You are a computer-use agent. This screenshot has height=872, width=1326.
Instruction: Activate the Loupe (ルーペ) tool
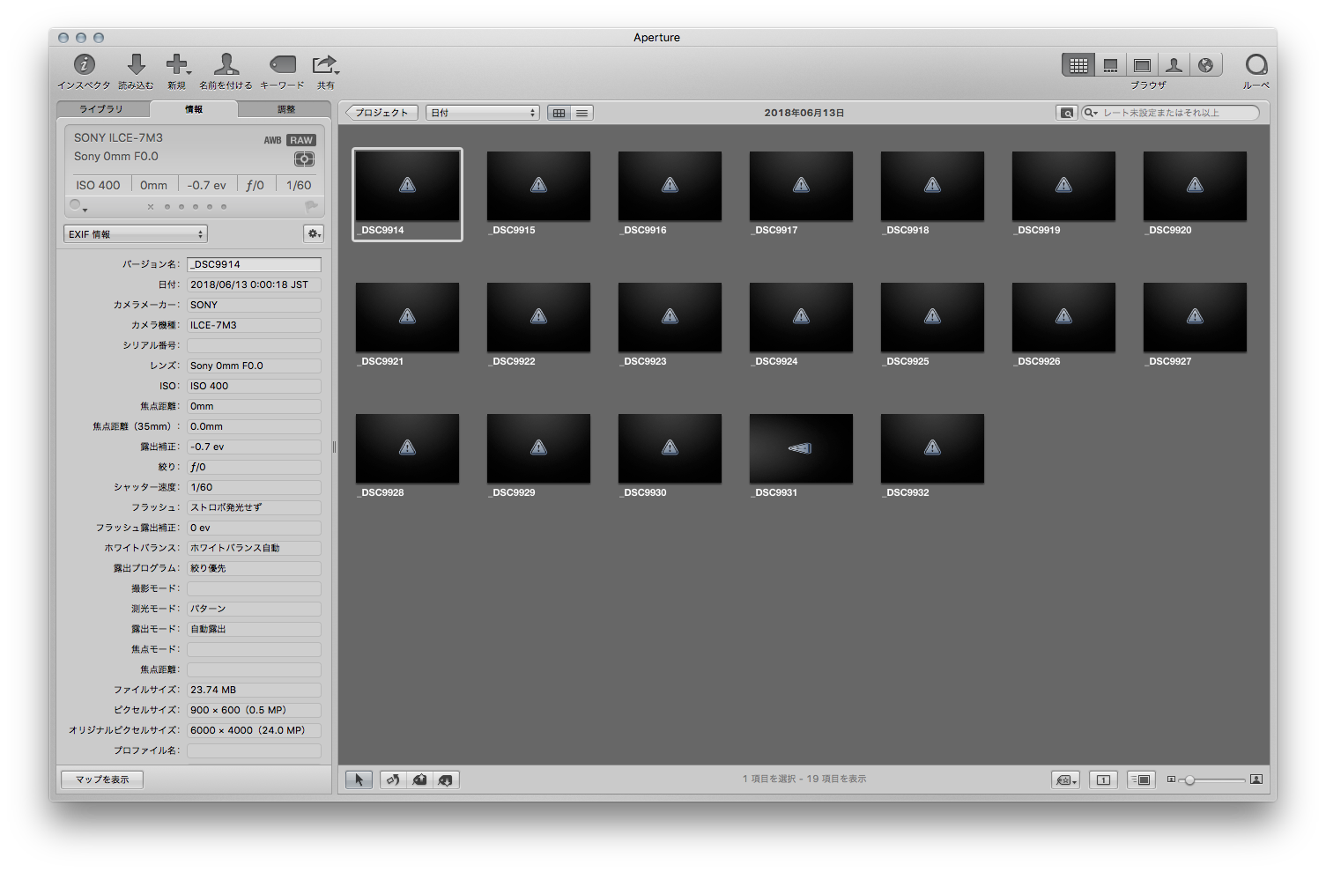[1256, 64]
